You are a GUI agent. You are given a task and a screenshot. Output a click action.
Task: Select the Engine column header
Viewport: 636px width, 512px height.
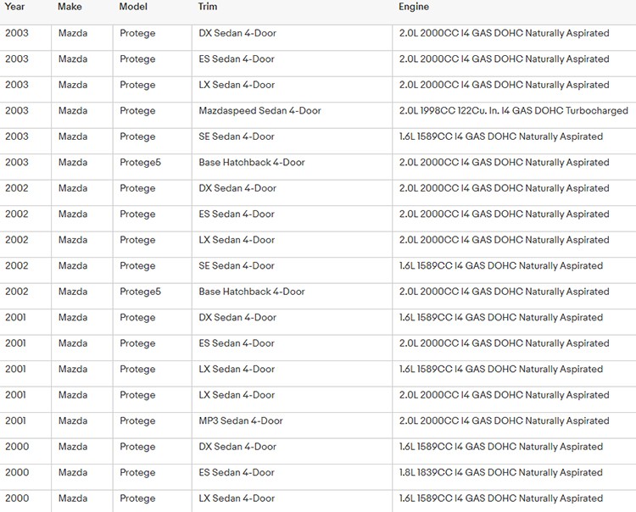click(414, 7)
